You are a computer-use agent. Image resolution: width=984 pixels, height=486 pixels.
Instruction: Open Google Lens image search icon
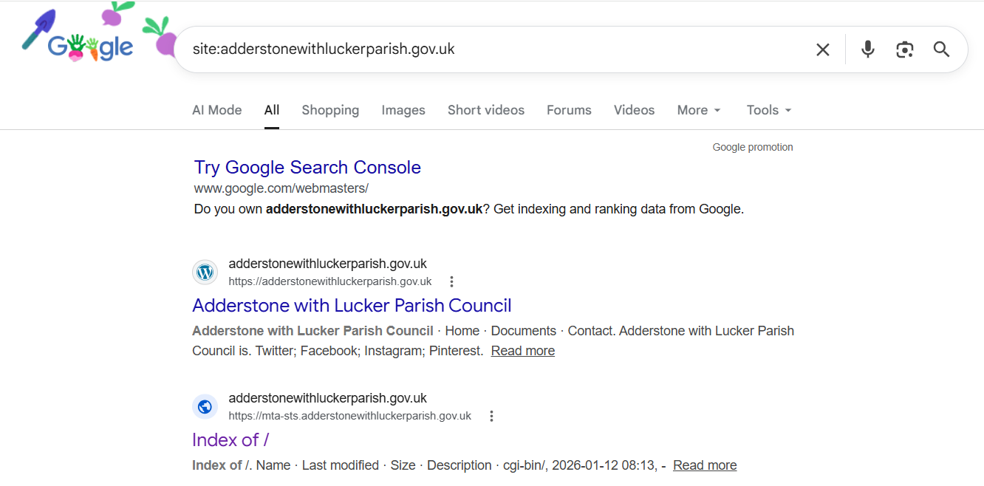pyautogui.click(x=905, y=49)
